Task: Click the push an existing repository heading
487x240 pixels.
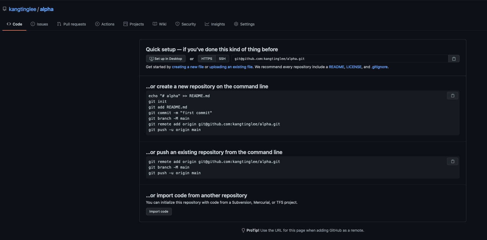Action: [x=214, y=152]
